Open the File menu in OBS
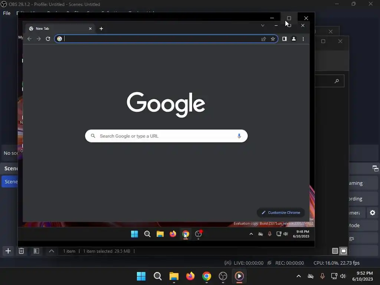The height and width of the screenshot is (285, 380). 7,13
